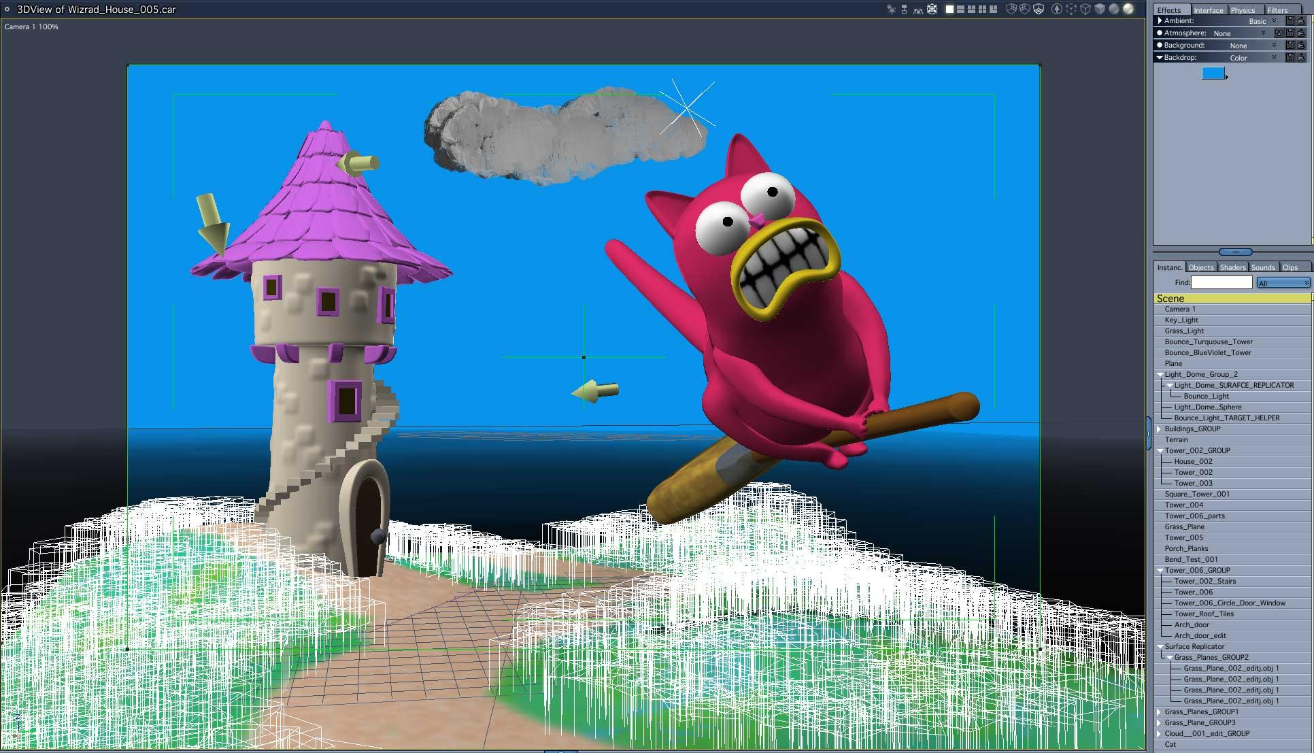Collapse the Backdrop section triangle

tap(1160, 58)
